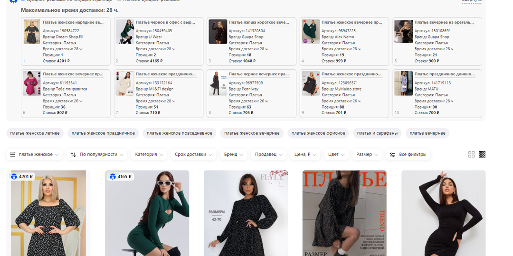Expand the 'По популярности' sort dropdown

click(x=97, y=155)
